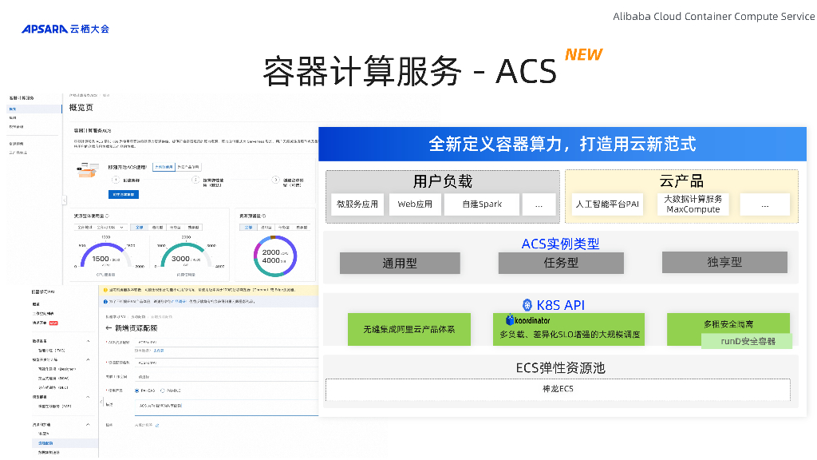Click the 通用型 instance type box
This screenshot has width=817, height=460.
click(x=400, y=263)
